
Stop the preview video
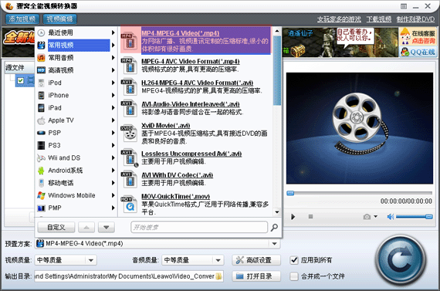[x=310, y=217]
